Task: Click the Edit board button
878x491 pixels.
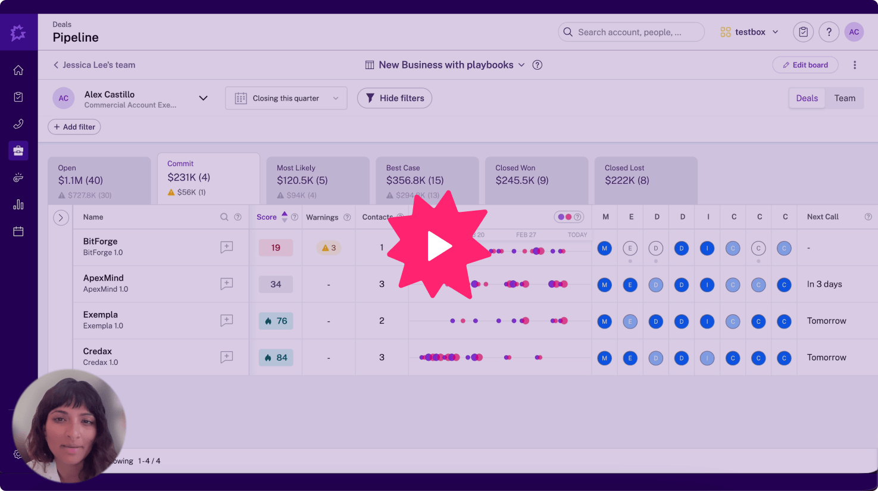Action: point(805,65)
